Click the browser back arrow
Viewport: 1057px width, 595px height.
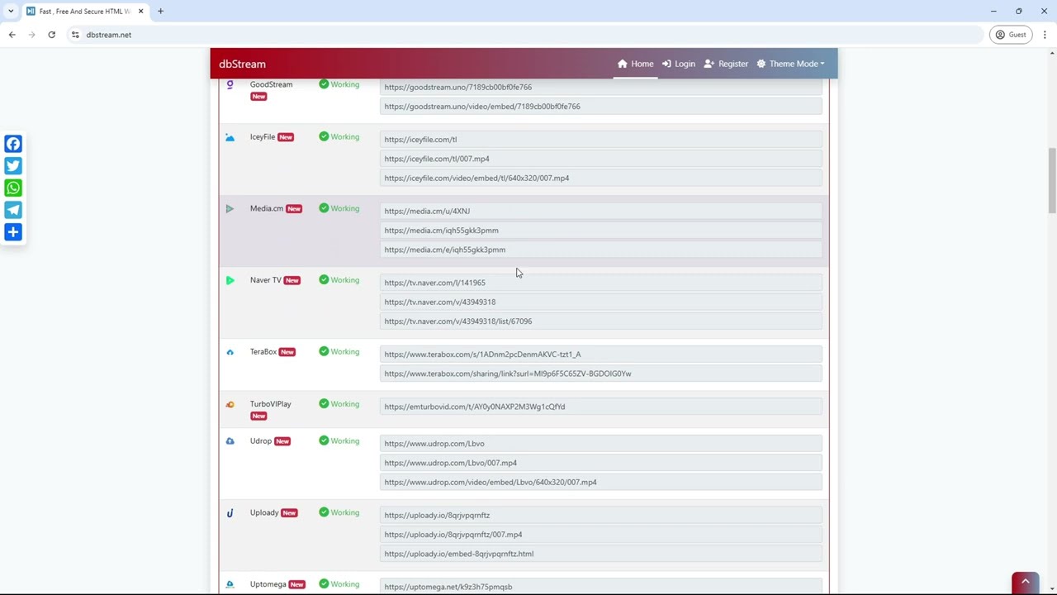[12, 35]
